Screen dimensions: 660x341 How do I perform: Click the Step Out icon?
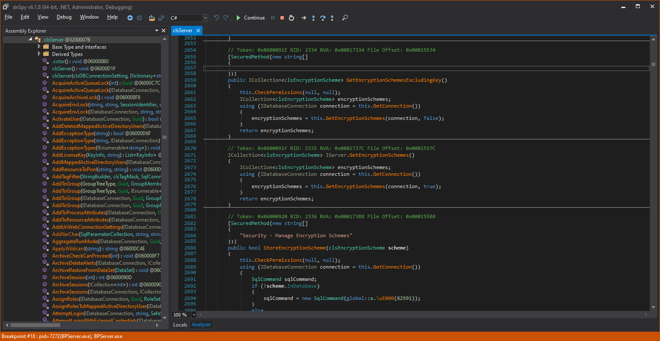pos(332,18)
